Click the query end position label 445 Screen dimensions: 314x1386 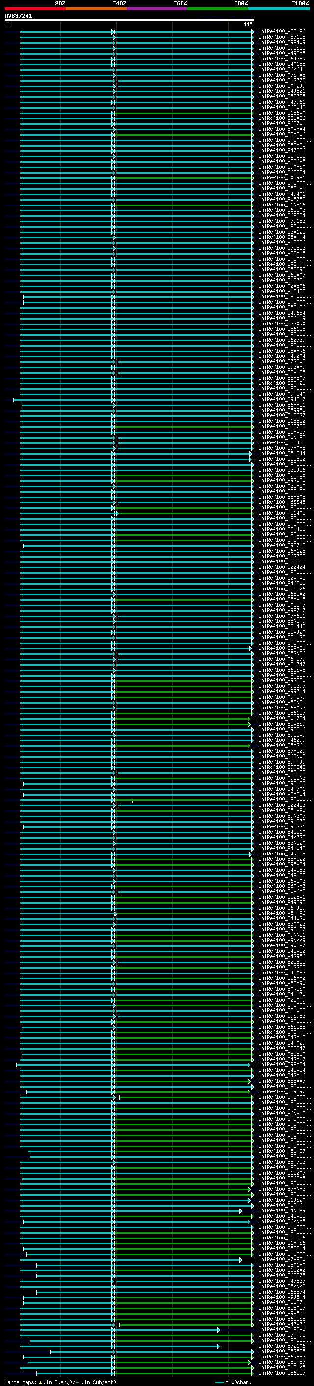(x=247, y=24)
